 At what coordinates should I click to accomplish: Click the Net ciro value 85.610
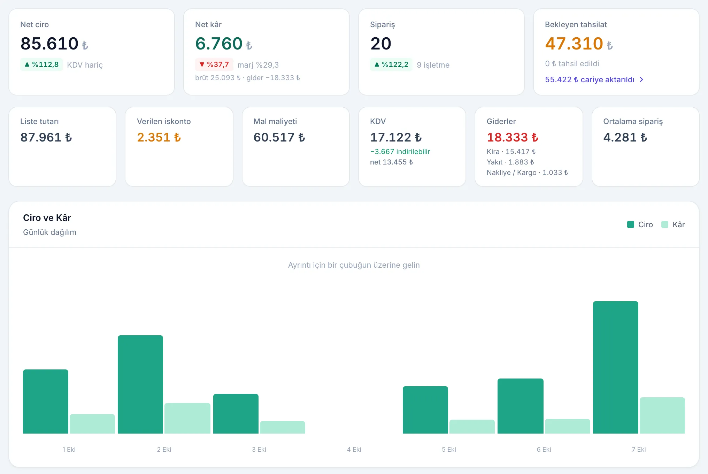tap(49, 44)
